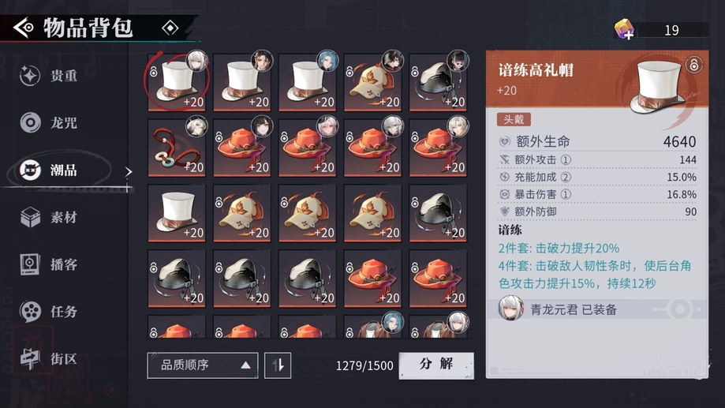Image resolution: width=725 pixels, height=408 pixels.
Task: Click the back arrow next to 物品背包
Action: coord(23,28)
